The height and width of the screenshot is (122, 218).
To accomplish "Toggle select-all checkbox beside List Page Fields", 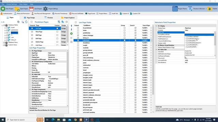I will point(76,22).
